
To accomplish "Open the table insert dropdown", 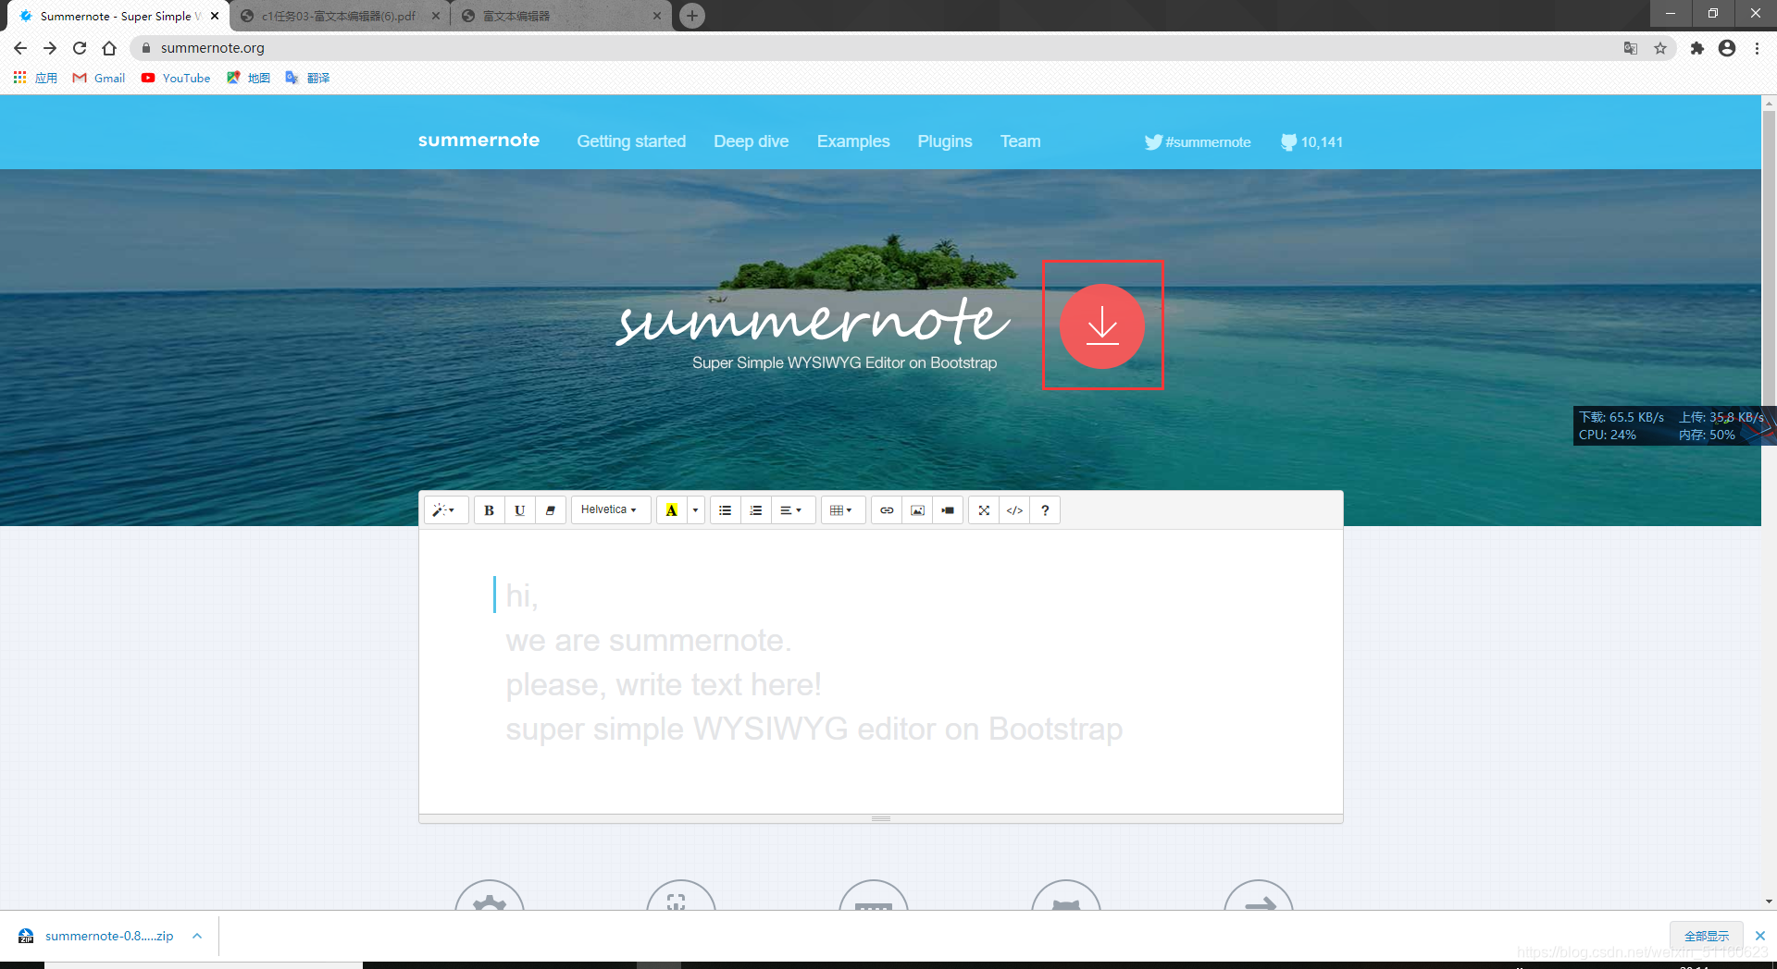I will pos(842,510).
